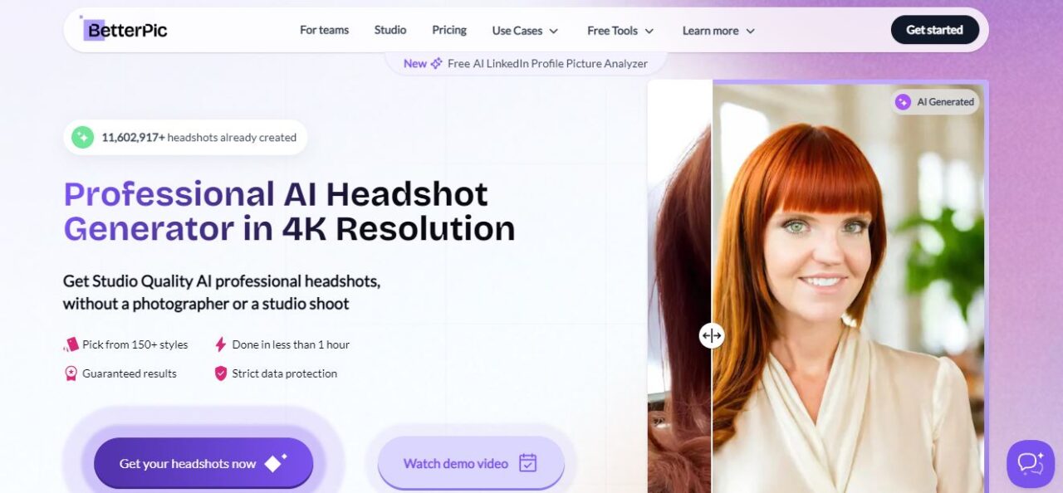Click the data protection shield icon
This screenshot has height=493, width=1063.
pyautogui.click(x=220, y=373)
